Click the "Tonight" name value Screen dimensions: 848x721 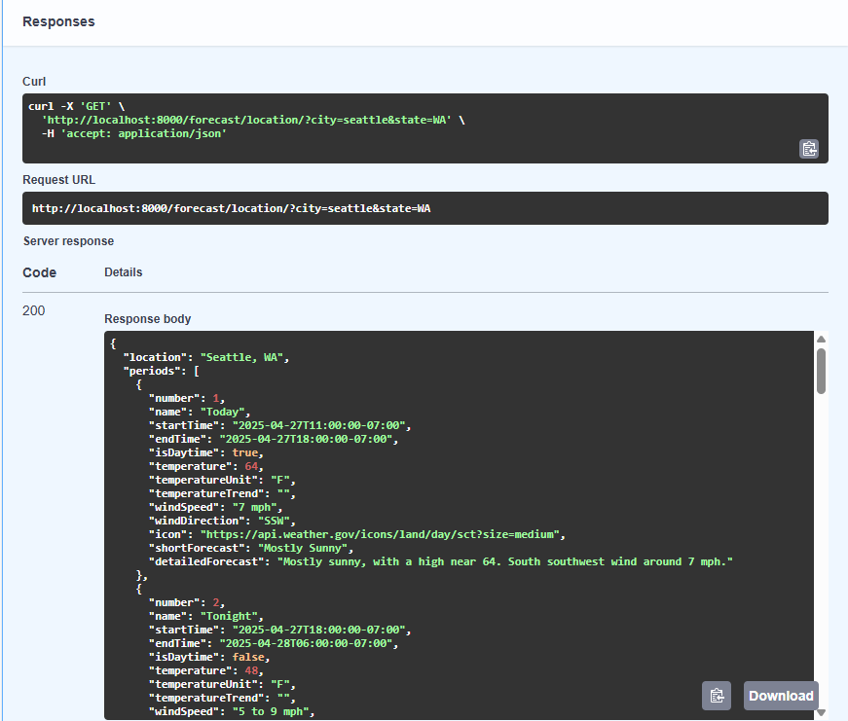tap(229, 616)
